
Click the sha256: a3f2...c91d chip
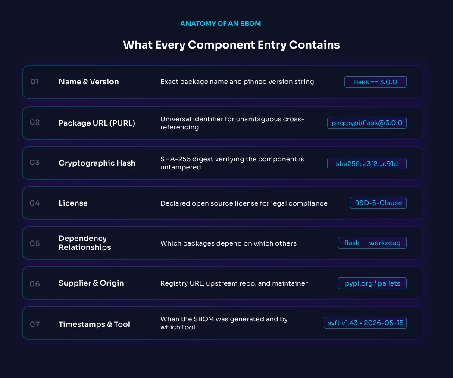pos(367,163)
